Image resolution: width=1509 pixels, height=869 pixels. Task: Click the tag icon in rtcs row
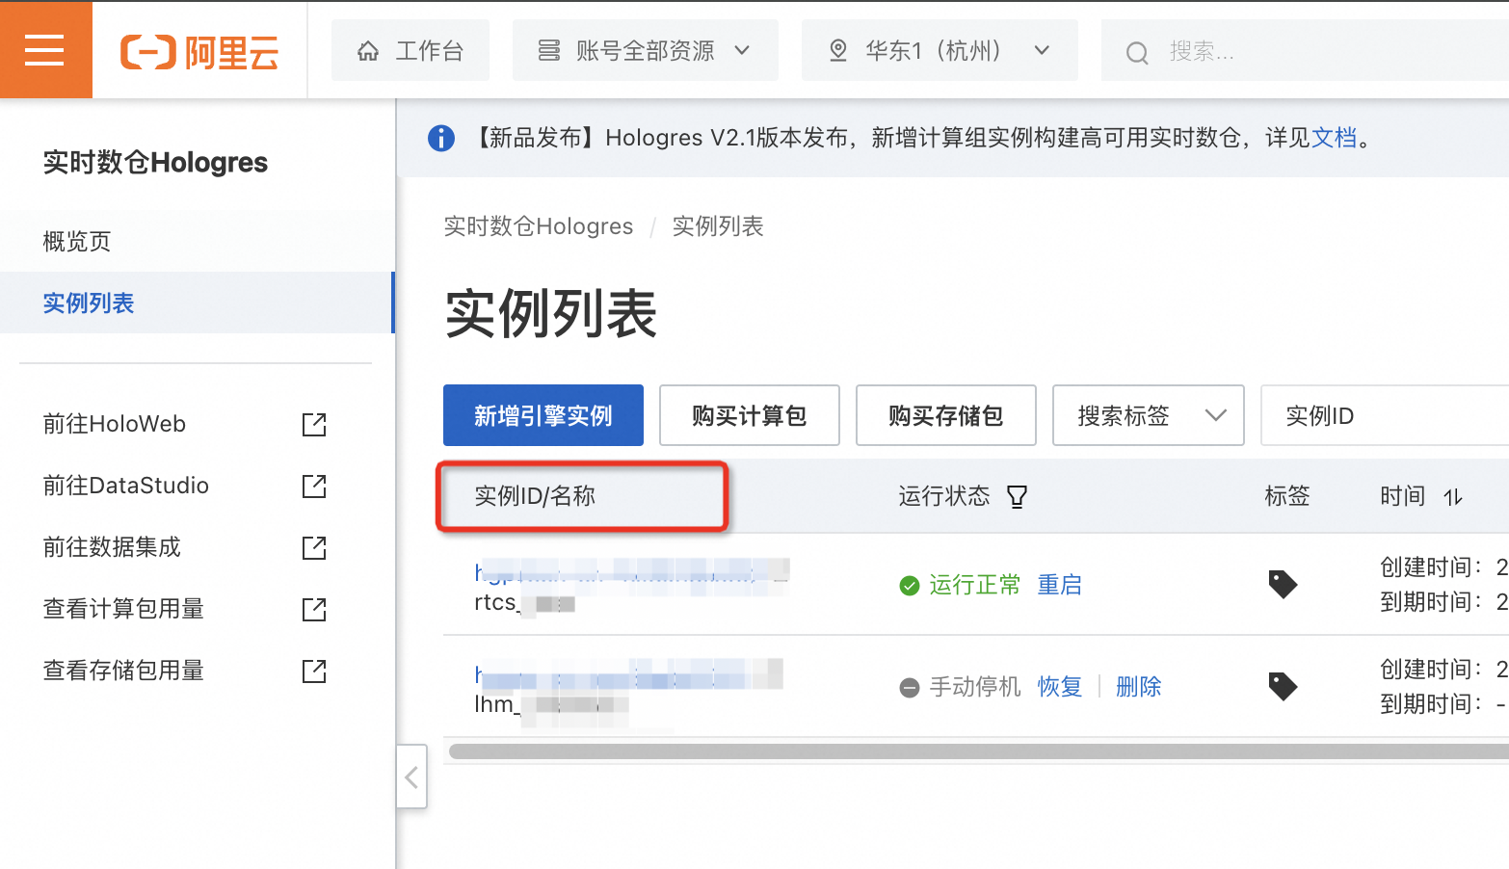click(x=1283, y=584)
